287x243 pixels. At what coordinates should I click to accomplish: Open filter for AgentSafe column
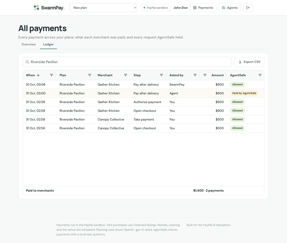260,75
